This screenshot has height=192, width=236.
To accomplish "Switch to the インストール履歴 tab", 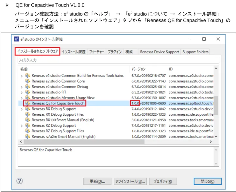I will (74, 52).
